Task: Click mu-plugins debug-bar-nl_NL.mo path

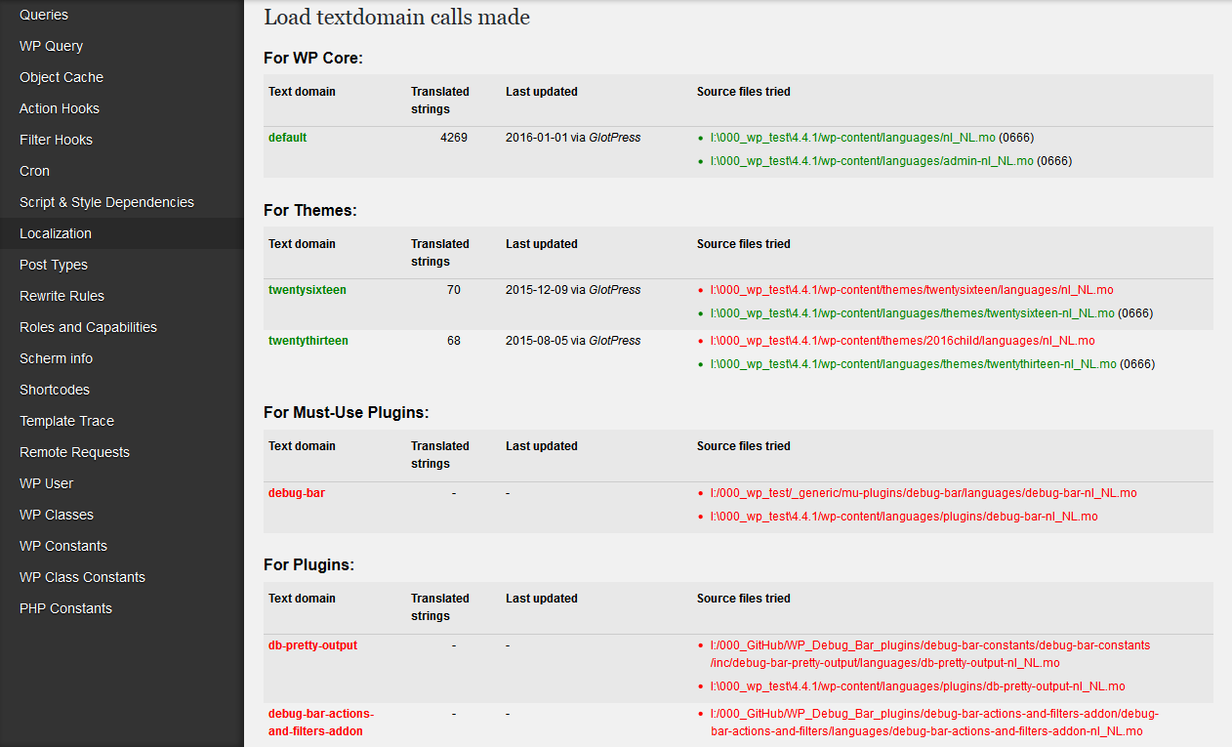Action: (924, 493)
